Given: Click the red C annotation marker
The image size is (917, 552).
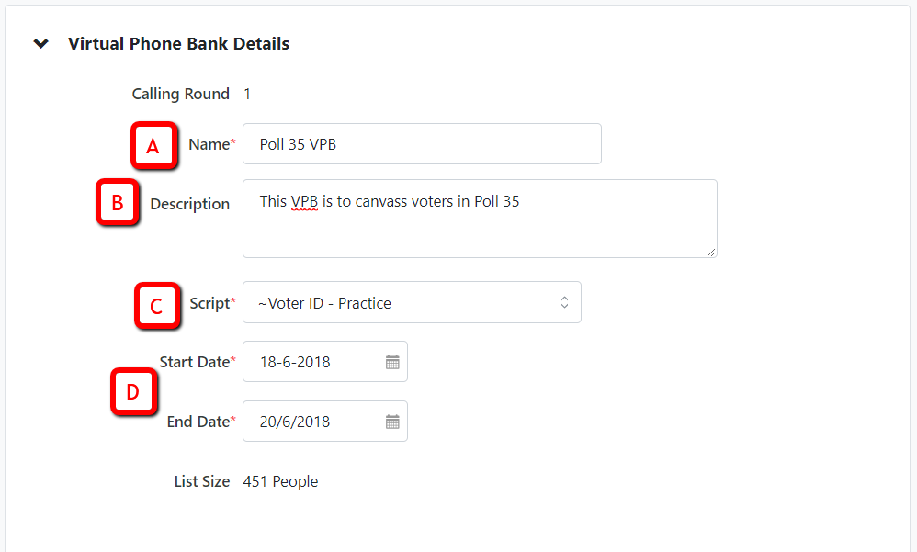Looking at the screenshot, I should (x=157, y=306).
